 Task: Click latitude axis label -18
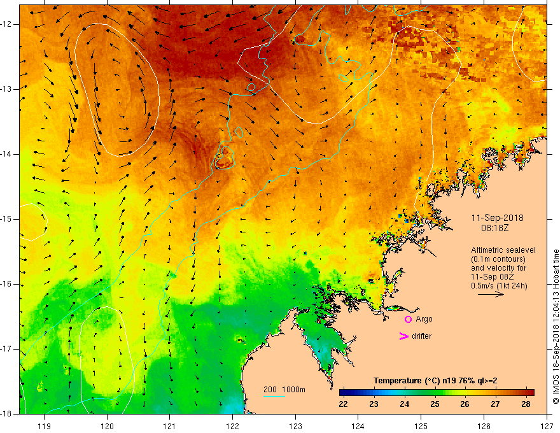coord(6,414)
